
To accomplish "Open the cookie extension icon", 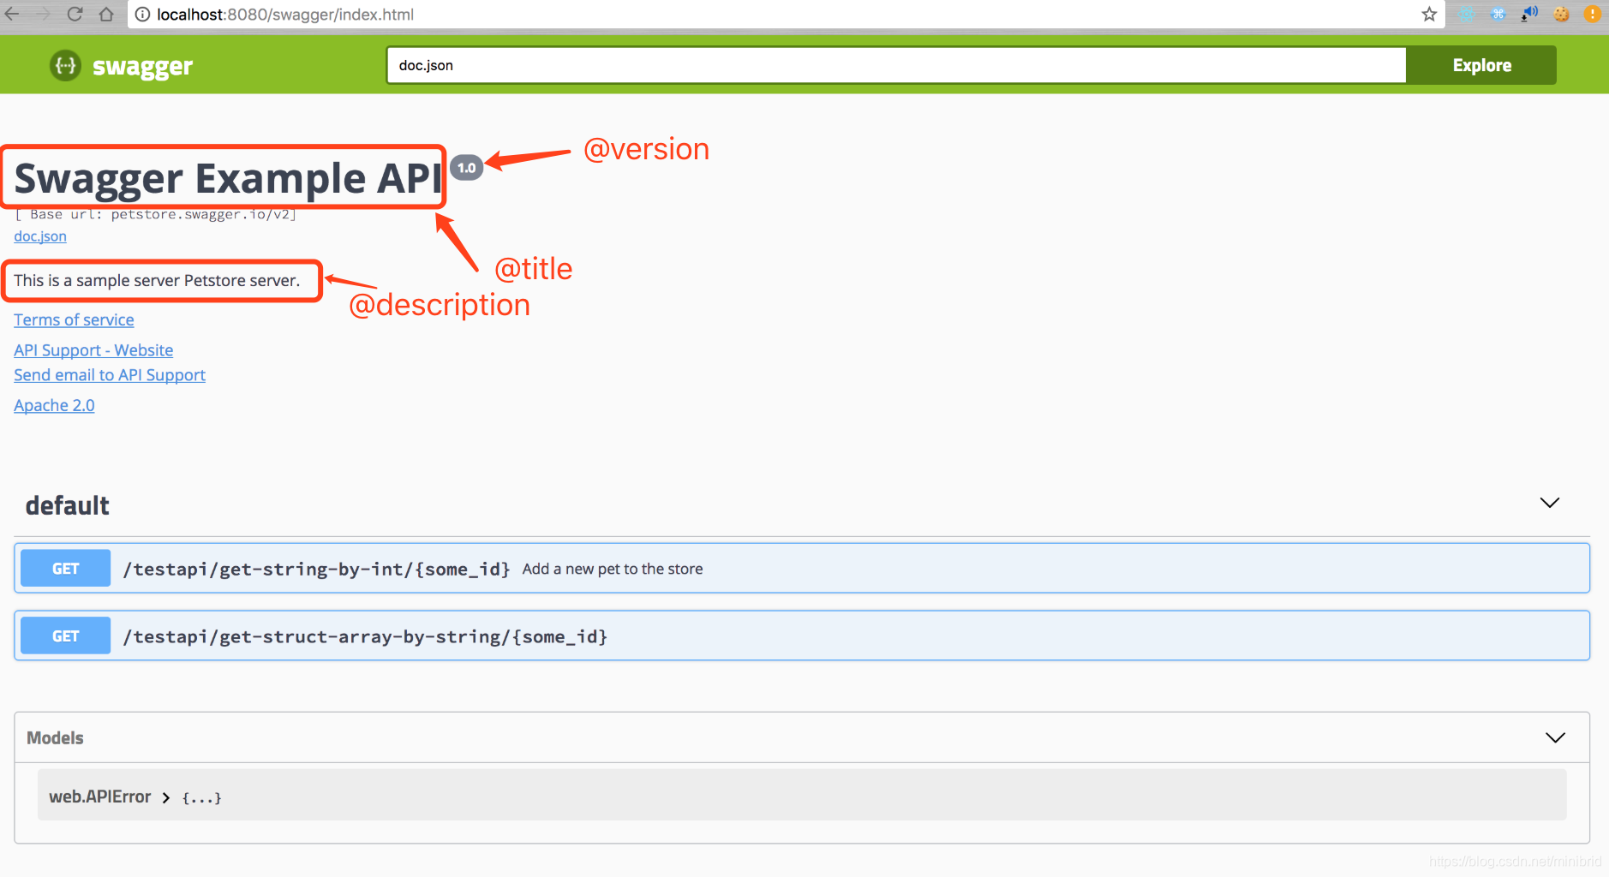I will (1561, 14).
